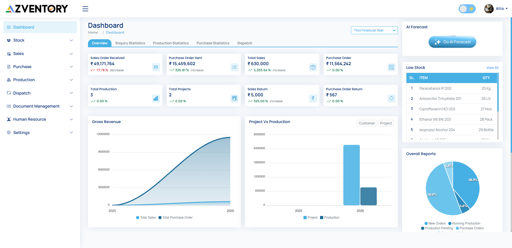Open the This Financial Year dropdown

pyautogui.click(x=374, y=30)
